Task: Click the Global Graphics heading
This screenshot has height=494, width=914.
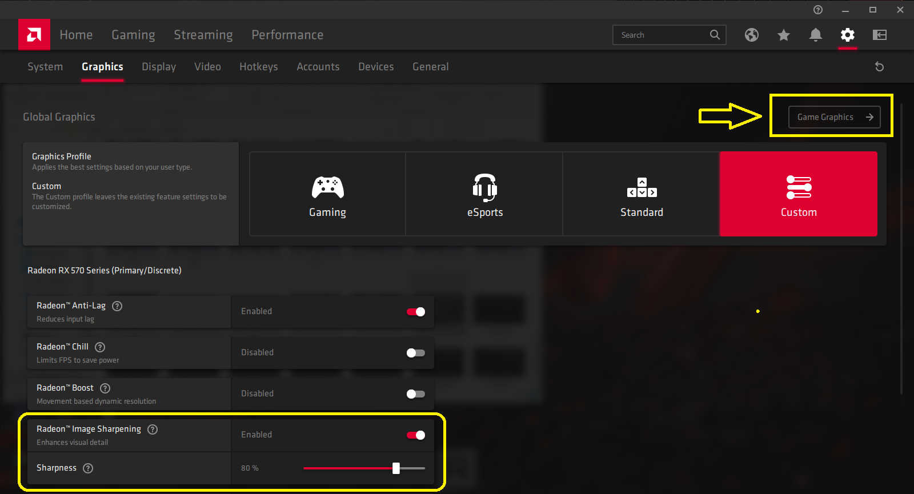Action: tap(59, 117)
